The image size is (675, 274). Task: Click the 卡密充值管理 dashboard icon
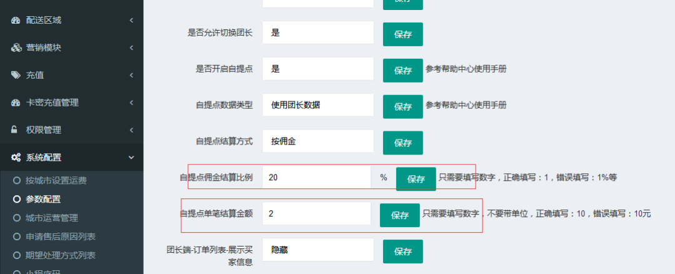click(16, 103)
